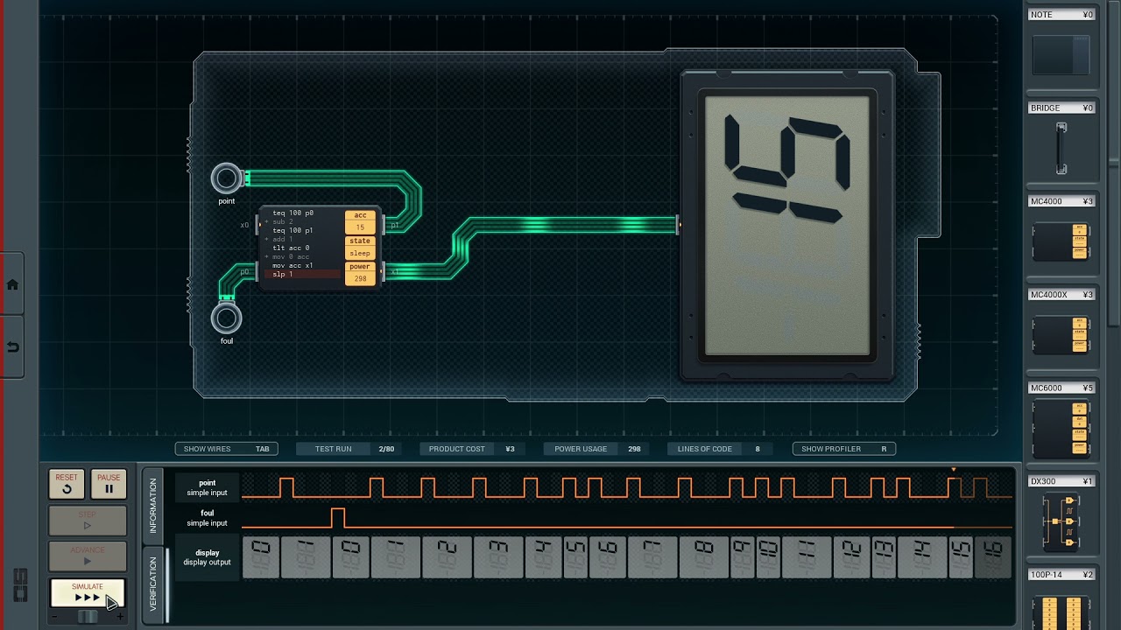Click code line 'mov 0 acc'
Screen dimensions: 1121x630
[x=291, y=256]
